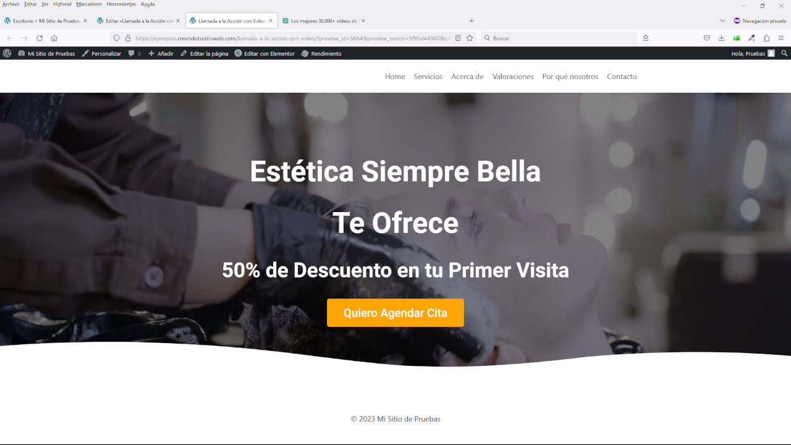The width and height of the screenshot is (791, 445).
Task: Open the extensions puzzle icon
Action: (x=766, y=38)
